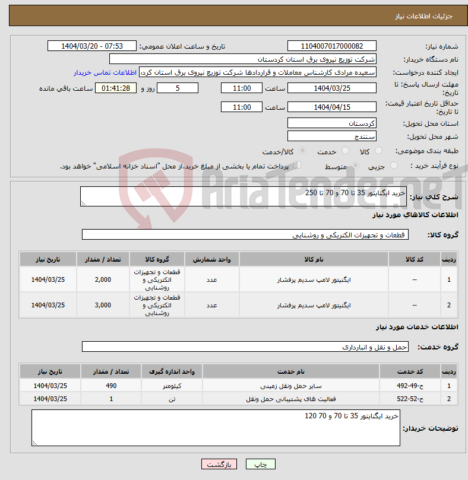Image resolution: width=468 pixels, height=480 pixels.
Task: Select the کالا radio button
Action: [379, 151]
